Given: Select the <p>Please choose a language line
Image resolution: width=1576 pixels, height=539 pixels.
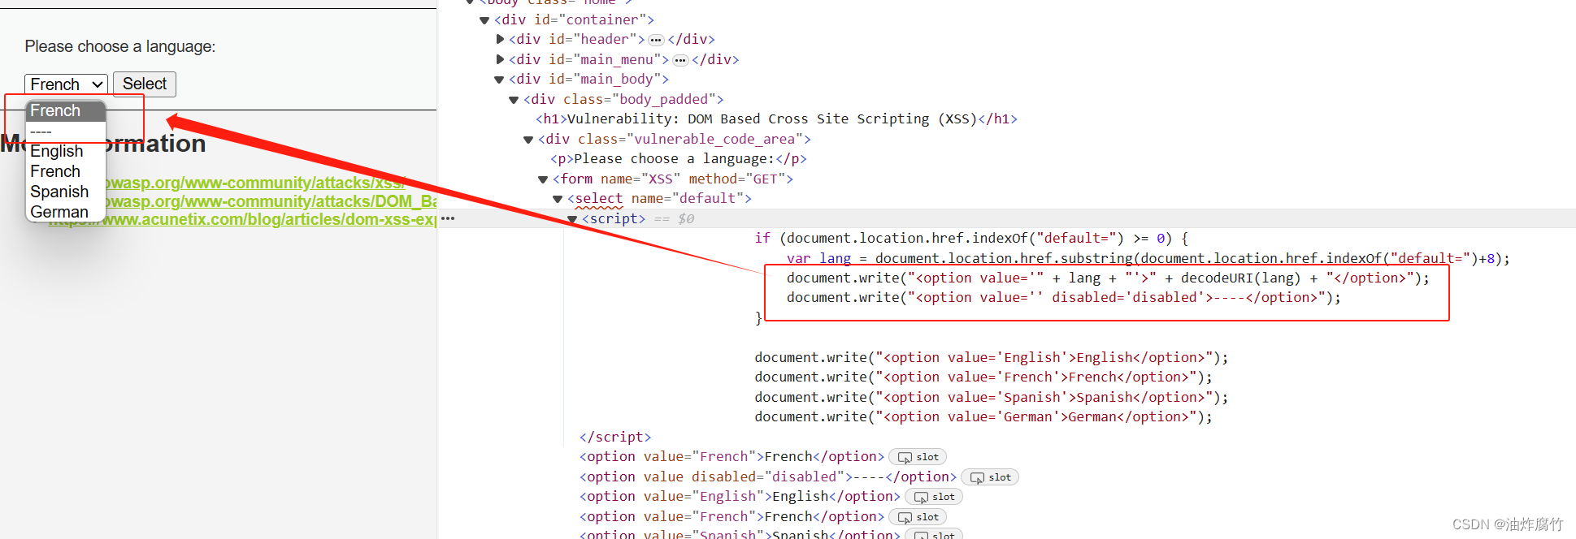Looking at the screenshot, I should pyautogui.click(x=679, y=159).
